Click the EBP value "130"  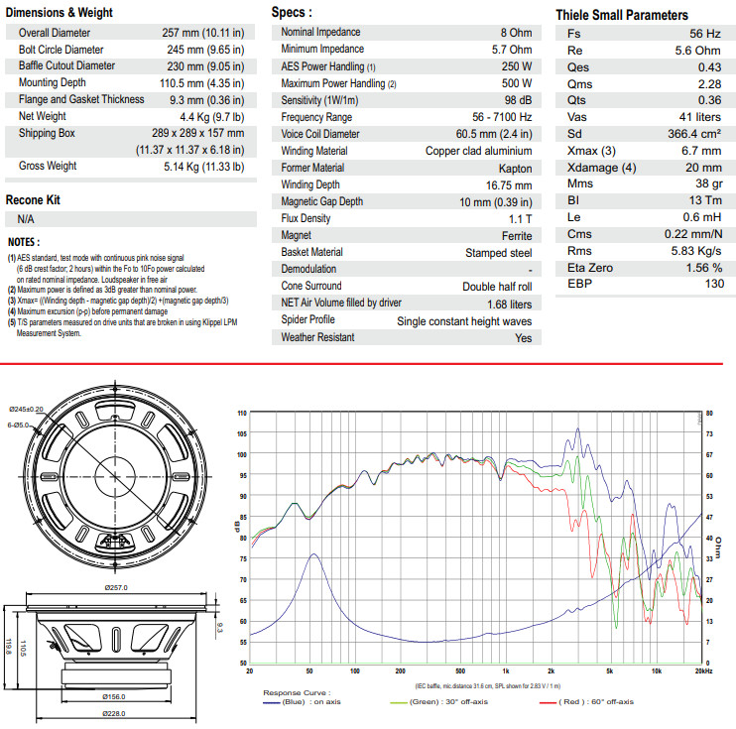tap(714, 284)
